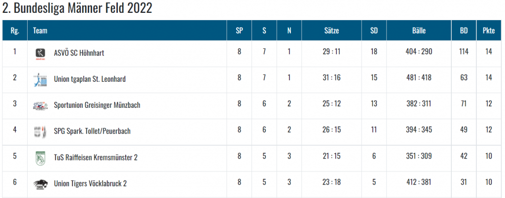
Task: Click the Pkte column header
Action: pyautogui.click(x=489, y=31)
